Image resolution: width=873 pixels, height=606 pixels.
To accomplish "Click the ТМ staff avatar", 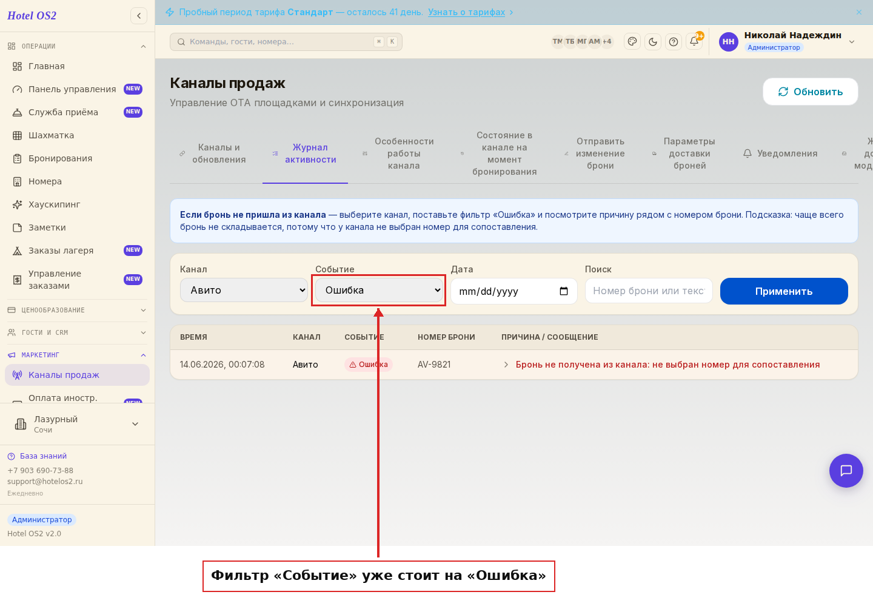I will [557, 42].
